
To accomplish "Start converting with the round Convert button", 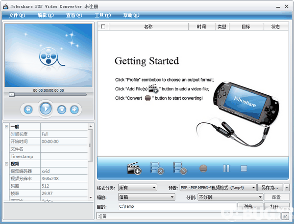I will pos(203,168).
